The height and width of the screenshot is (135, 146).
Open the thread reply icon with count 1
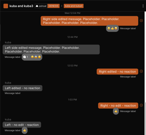(26, 57)
